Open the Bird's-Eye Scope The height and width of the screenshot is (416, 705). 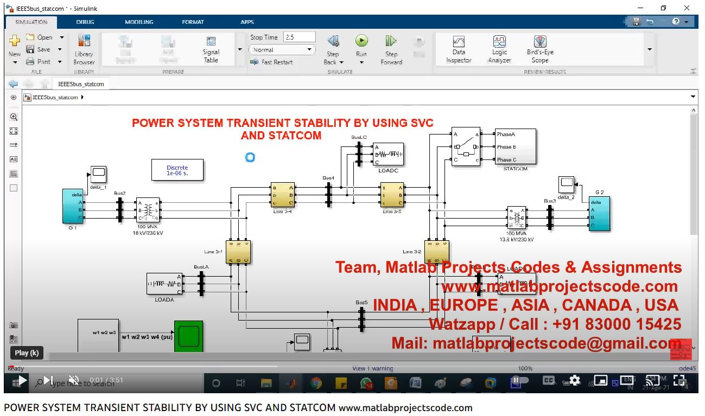[539, 49]
